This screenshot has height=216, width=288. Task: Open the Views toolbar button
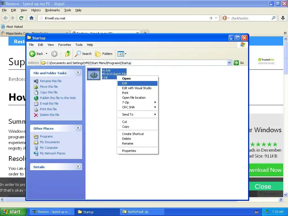(x=121, y=54)
